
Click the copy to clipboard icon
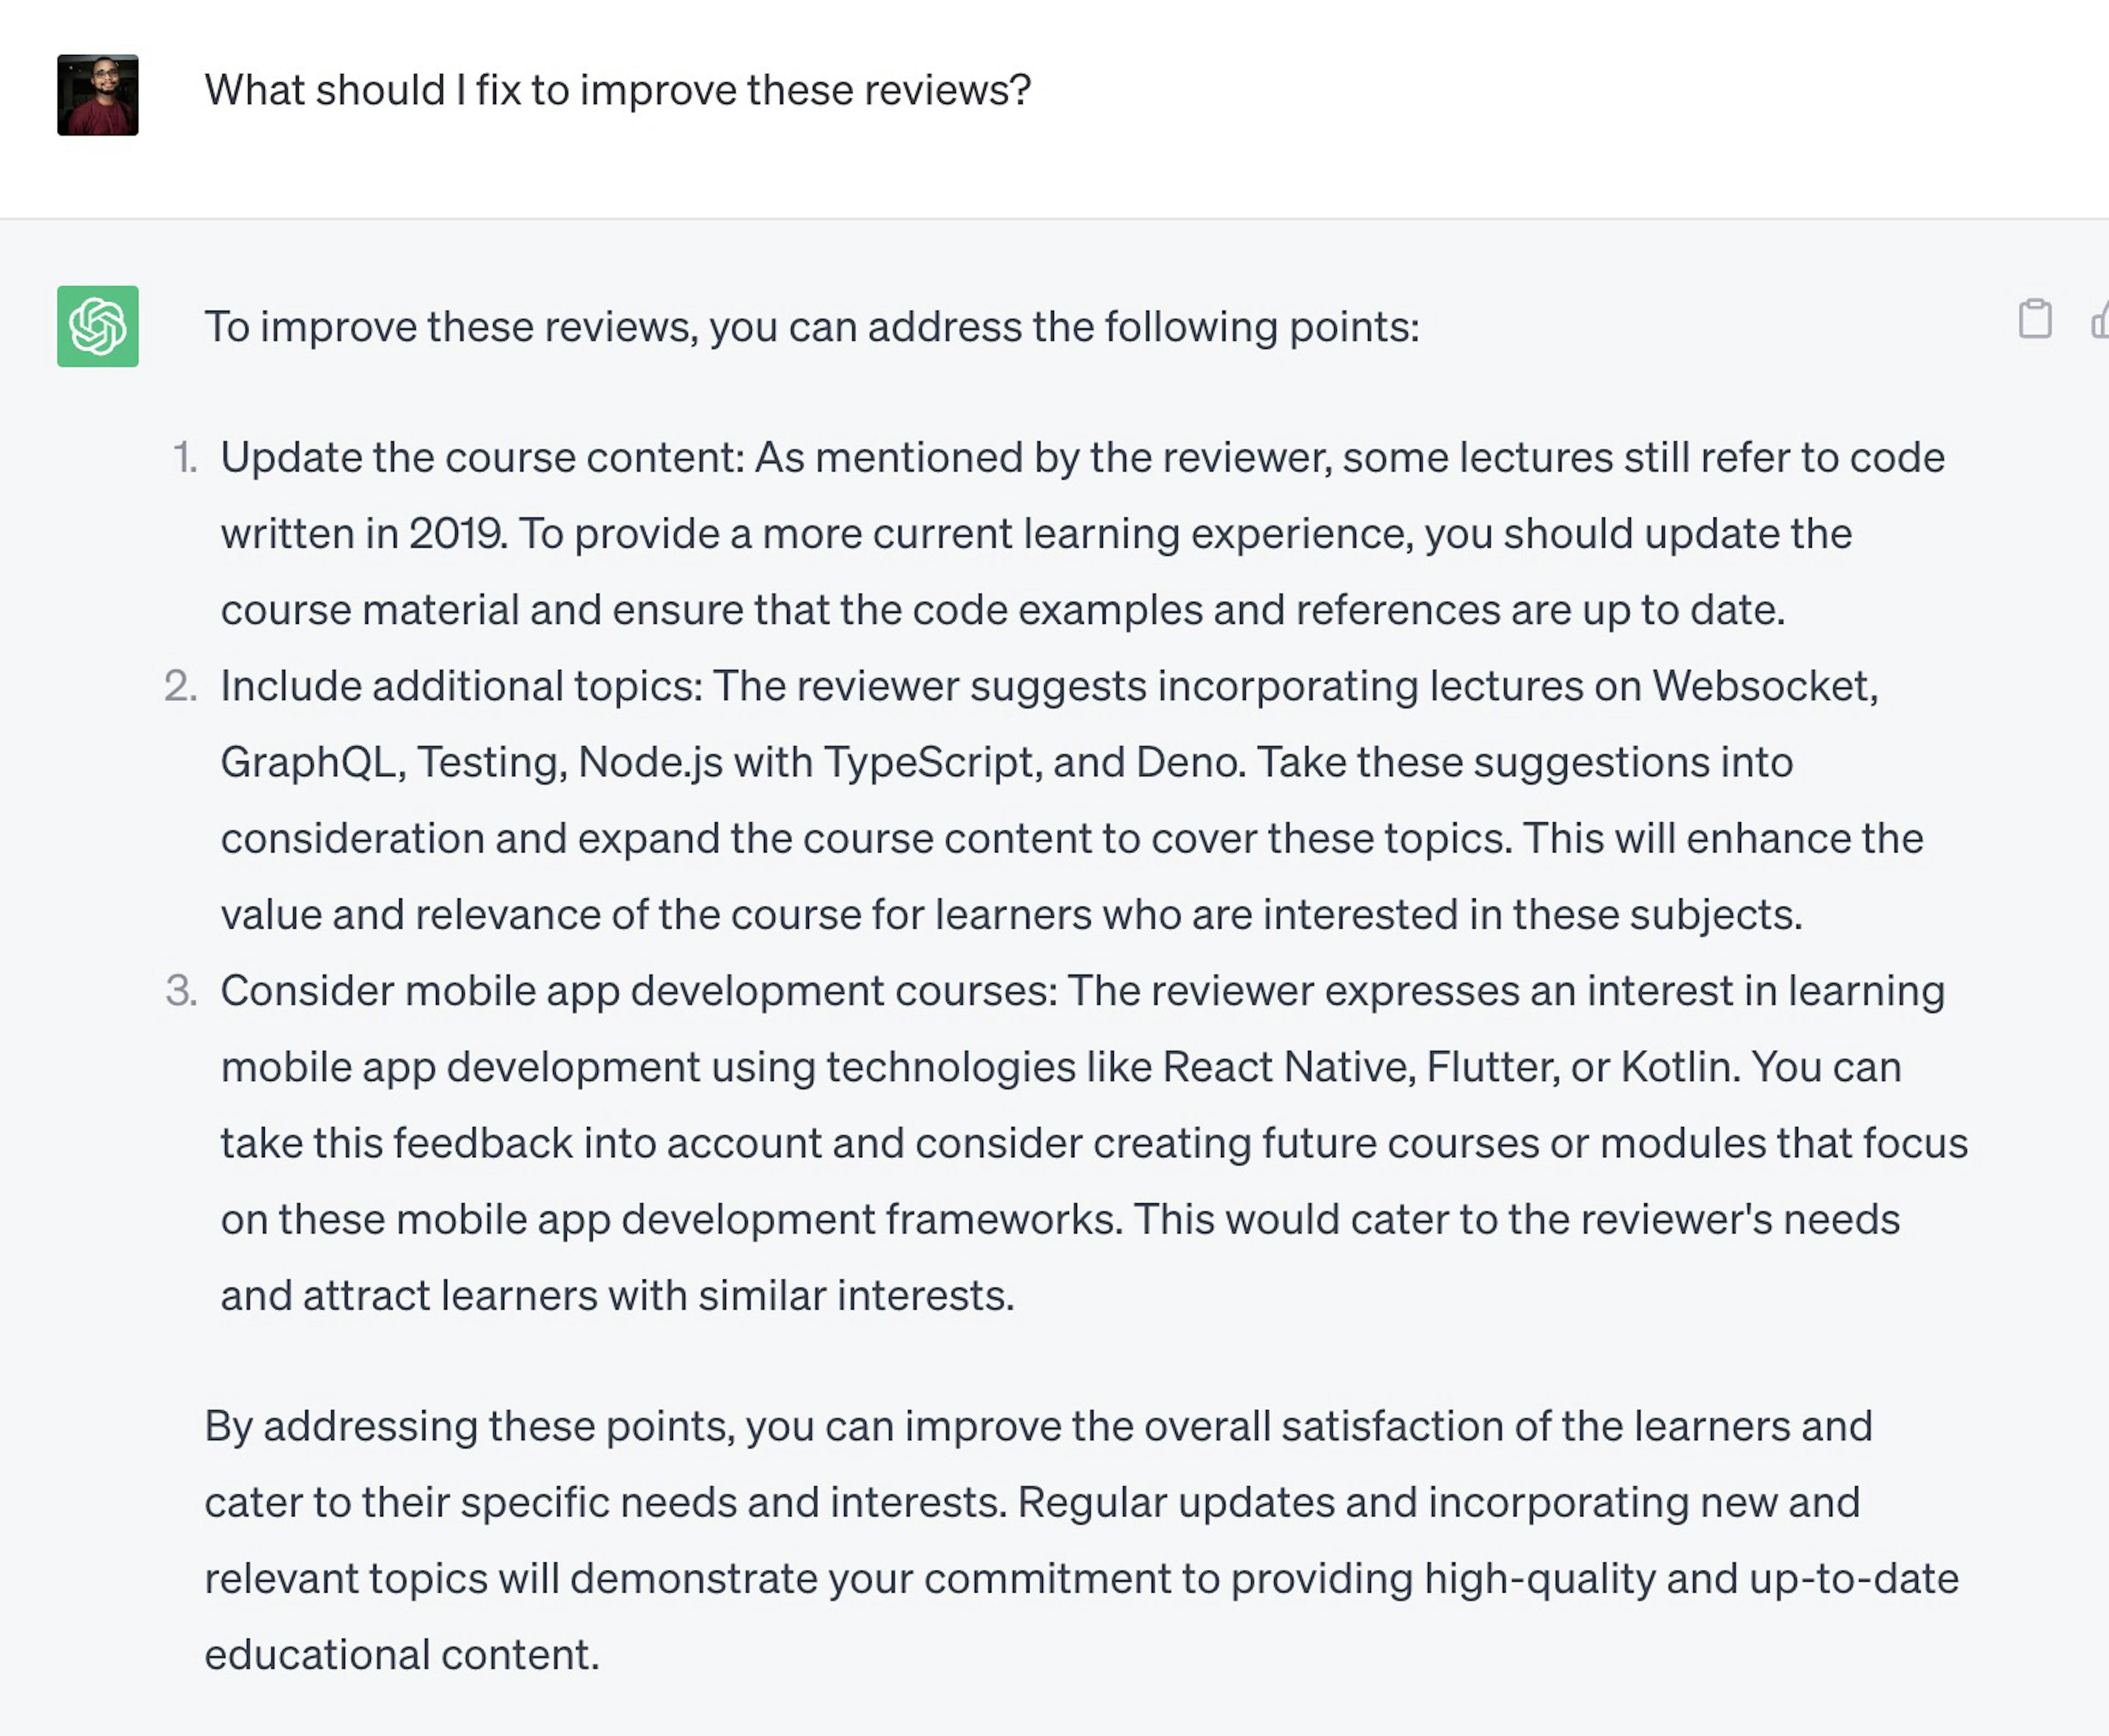pyautogui.click(x=2034, y=319)
